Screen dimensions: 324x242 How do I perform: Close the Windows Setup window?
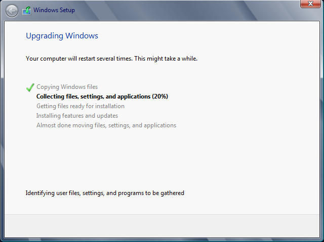[x=310, y=4]
